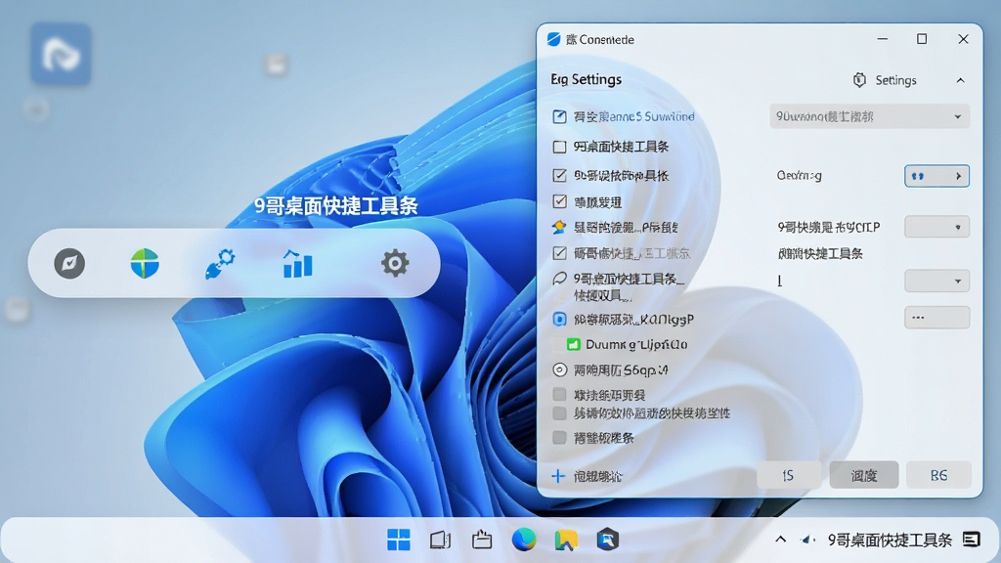Image resolution: width=1001 pixels, height=563 pixels.
Task: Enable the unchecked 9哥桌面快捷工具条 checkbox
Action: coord(559,147)
